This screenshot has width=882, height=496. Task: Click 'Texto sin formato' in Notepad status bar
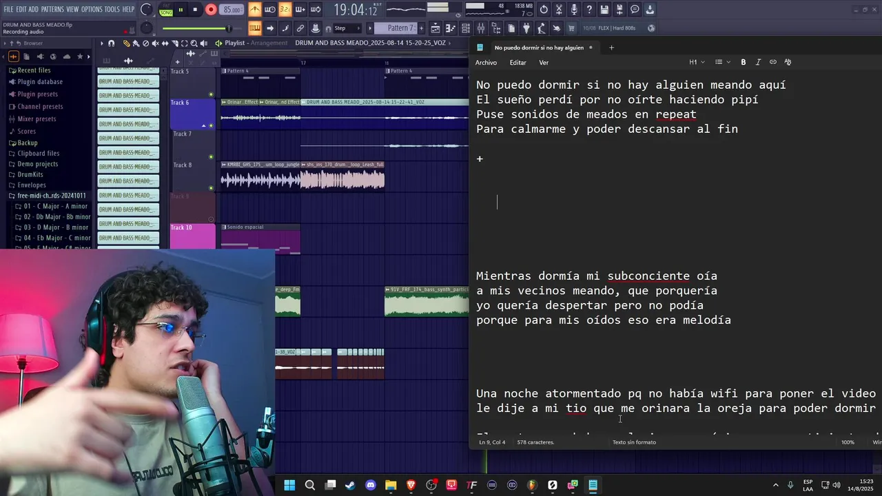point(634,442)
